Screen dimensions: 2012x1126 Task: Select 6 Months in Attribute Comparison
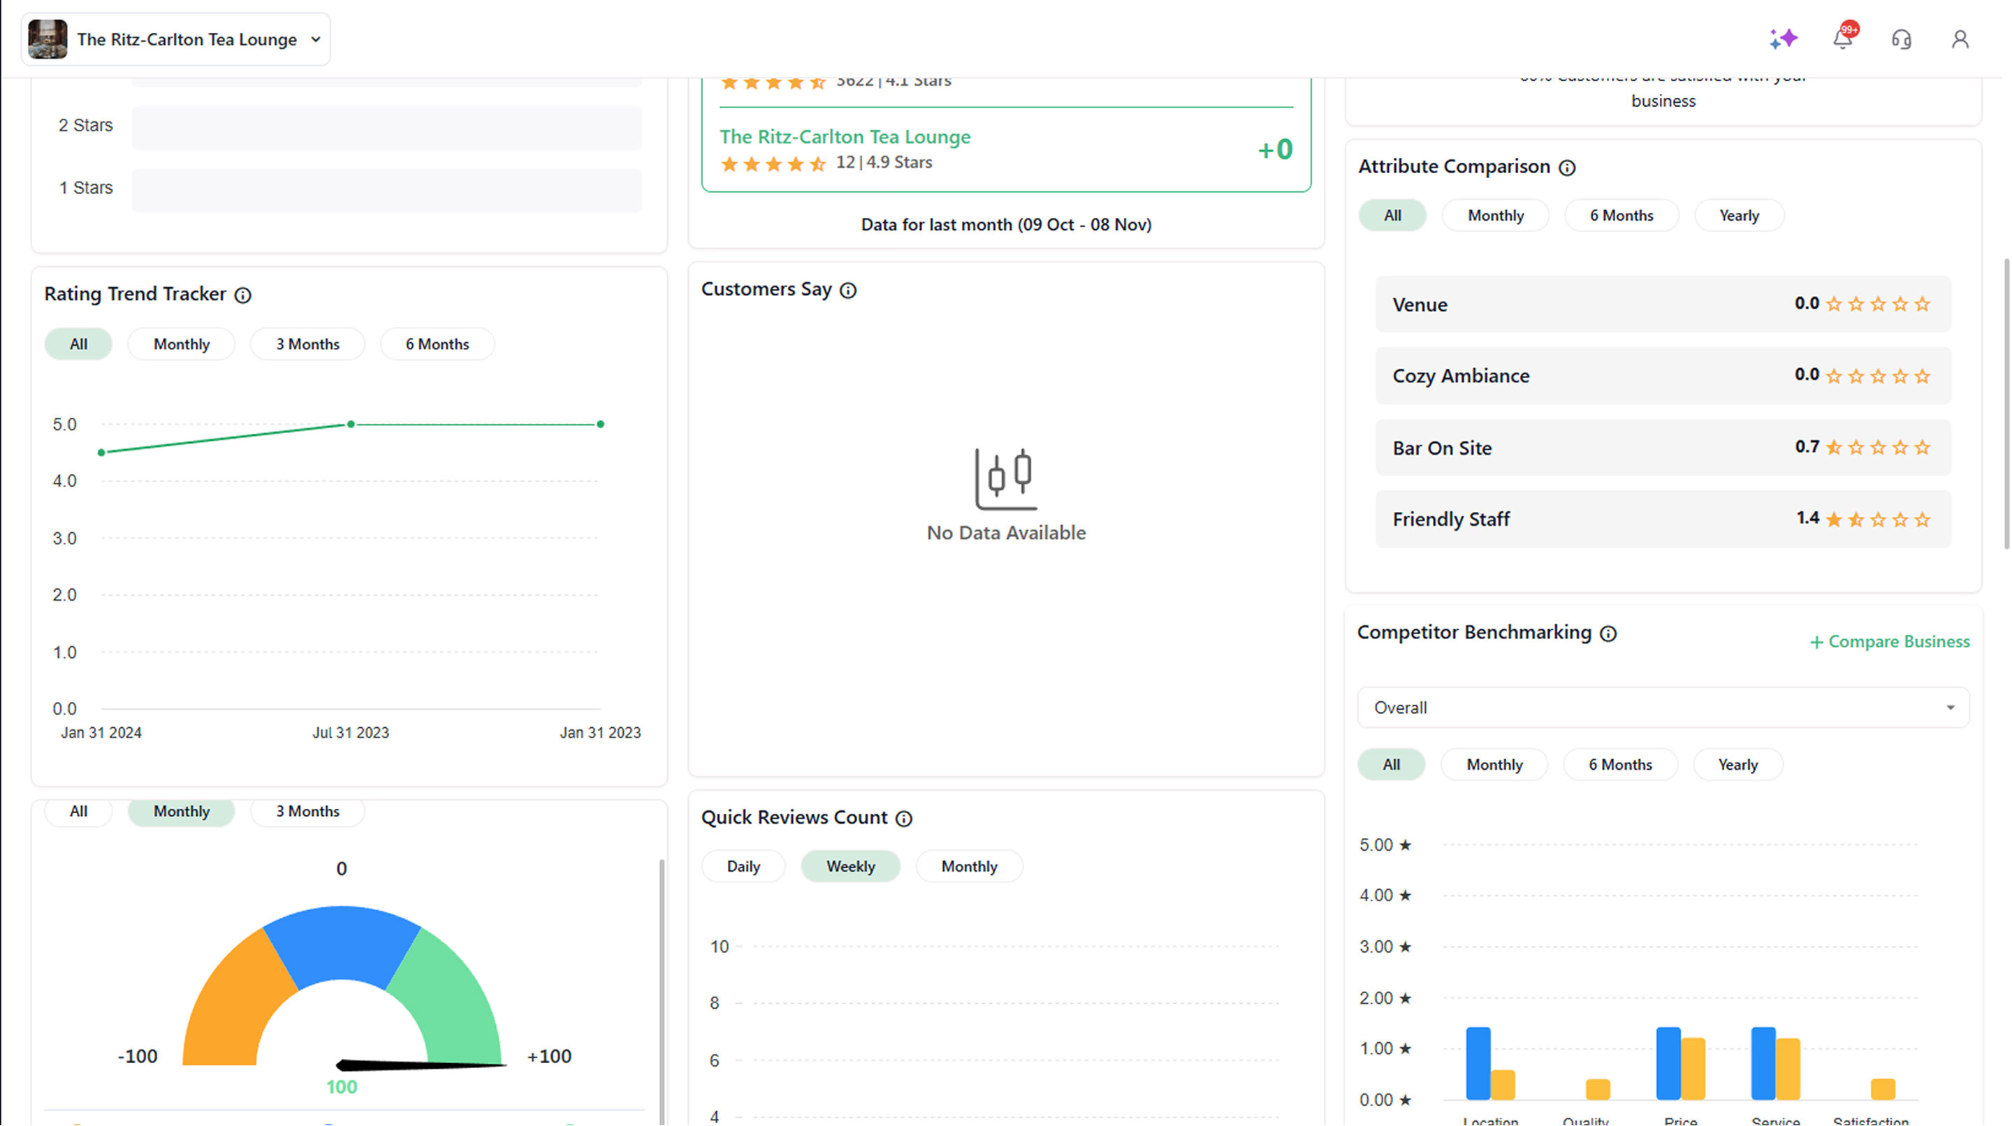click(x=1621, y=216)
